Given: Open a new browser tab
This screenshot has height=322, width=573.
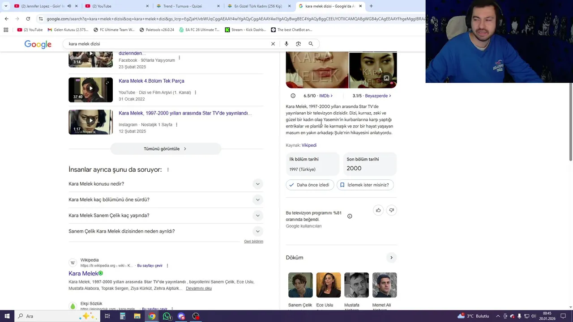Looking at the screenshot, I should [371, 6].
